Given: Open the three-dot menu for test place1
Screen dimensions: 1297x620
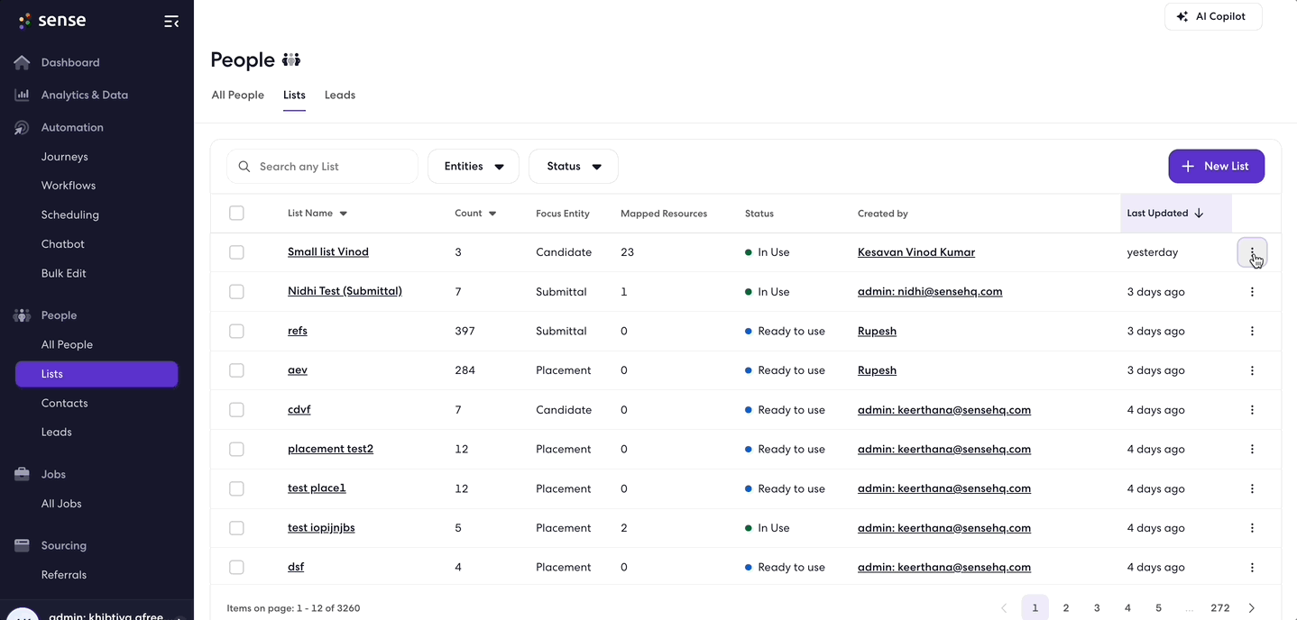Looking at the screenshot, I should coord(1252,488).
